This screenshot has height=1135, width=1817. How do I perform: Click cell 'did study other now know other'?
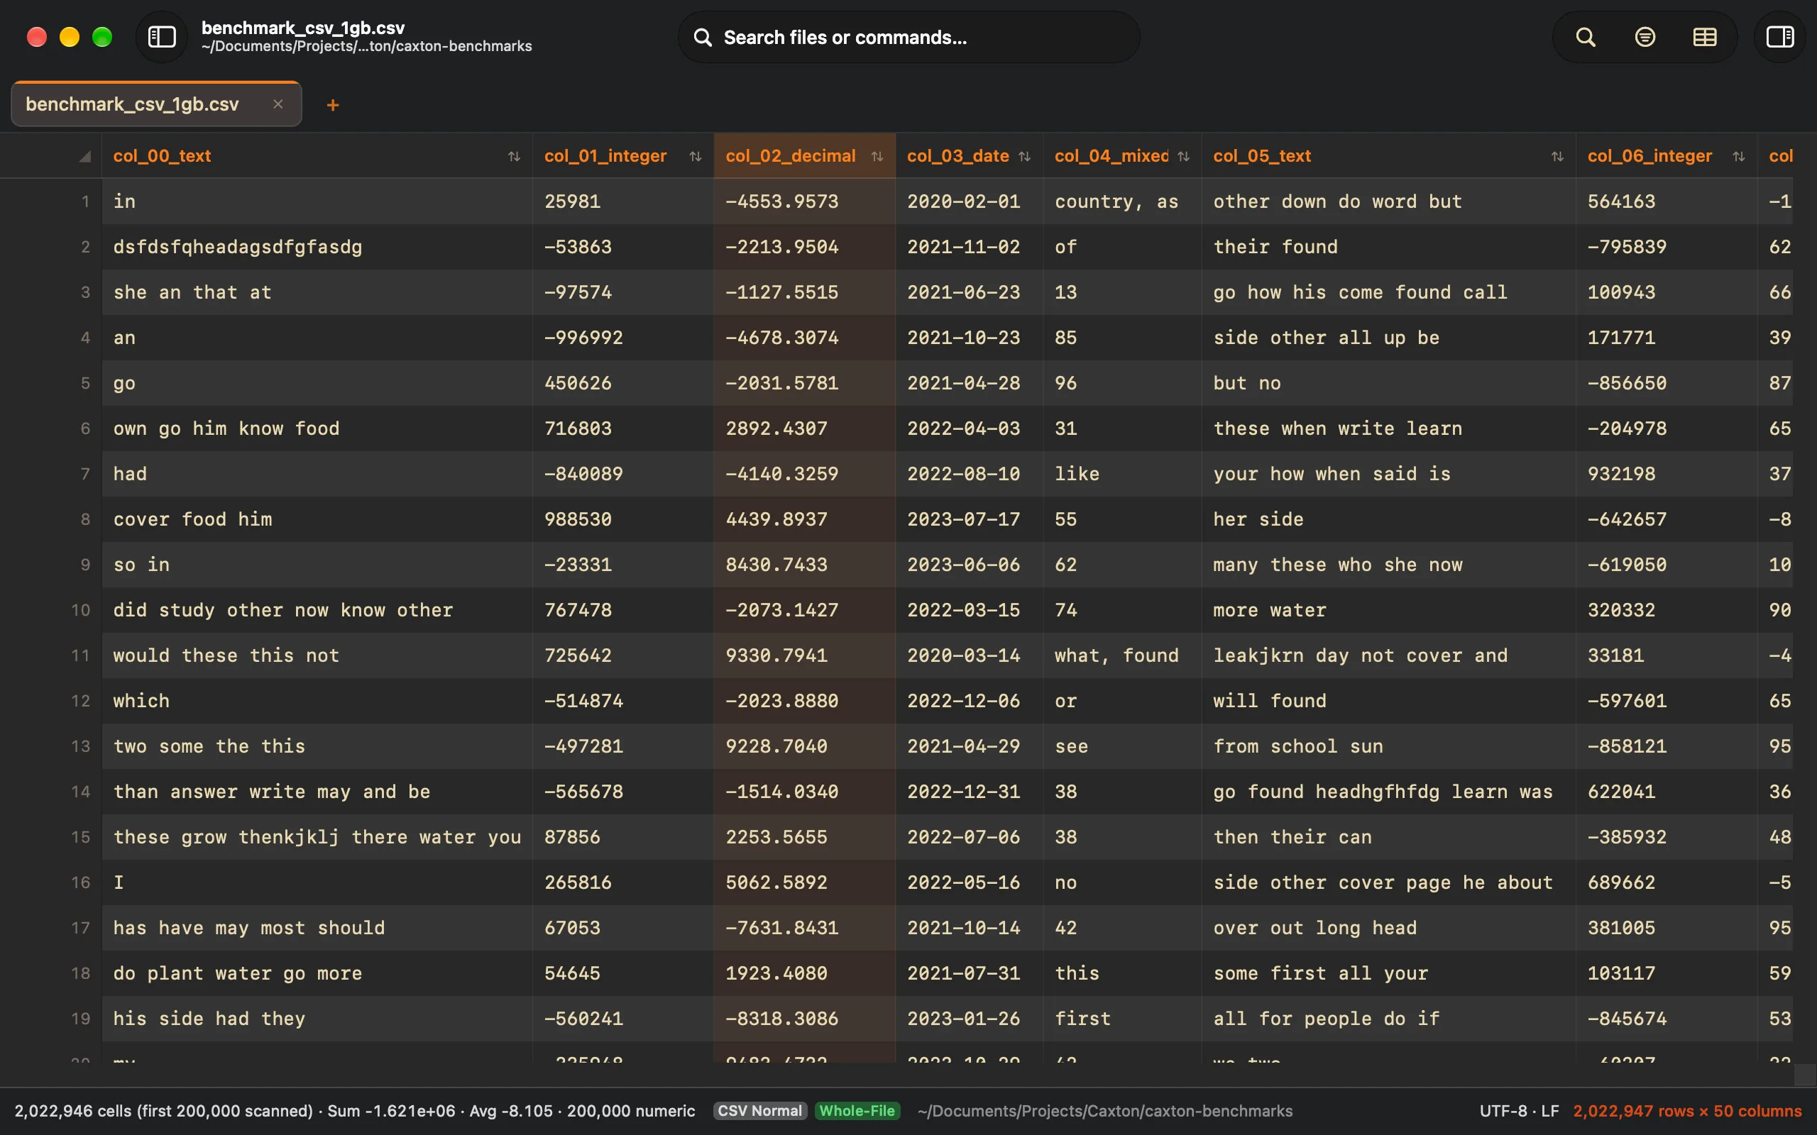tap(317, 609)
